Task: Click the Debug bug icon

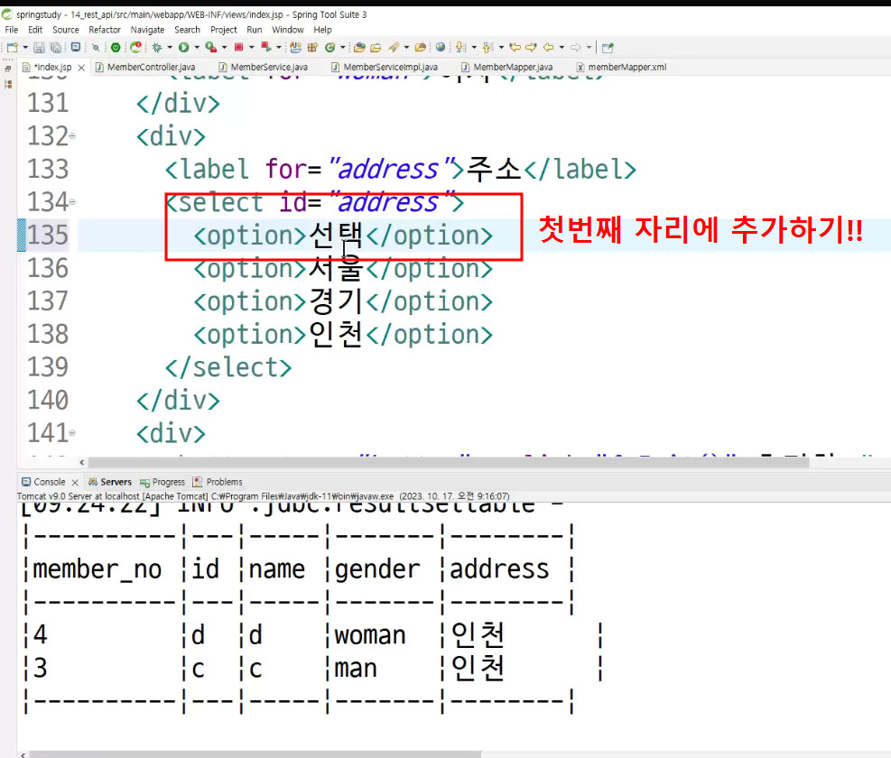Action: (157, 48)
